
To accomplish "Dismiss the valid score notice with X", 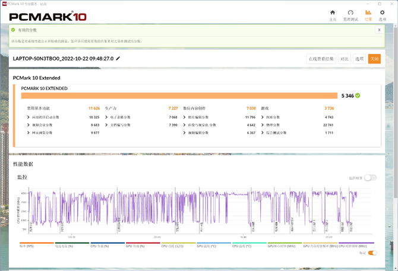I will [379, 30].
